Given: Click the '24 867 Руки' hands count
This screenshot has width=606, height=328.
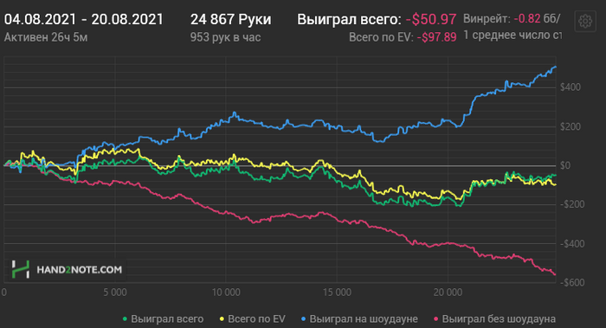Looking at the screenshot, I should (231, 19).
